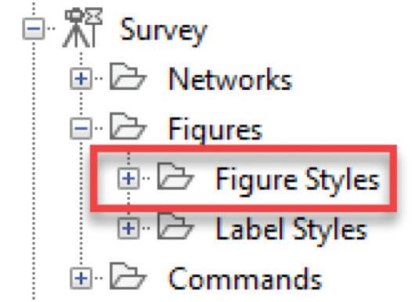Collapse the Survey tree node
The width and height of the screenshot is (412, 302).
[x=34, y=28]
